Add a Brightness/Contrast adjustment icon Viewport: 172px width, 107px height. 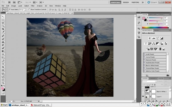coord(150,38)
